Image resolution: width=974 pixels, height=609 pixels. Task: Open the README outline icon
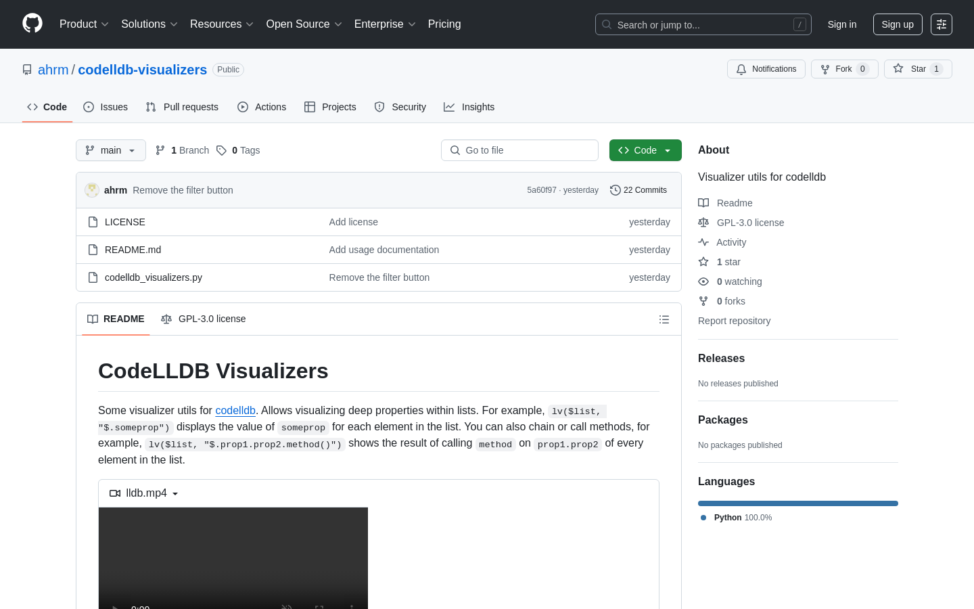pos(664,319)
